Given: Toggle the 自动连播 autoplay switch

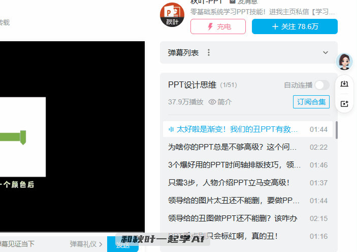Looking at the screenshot, I should click(x=321, y=85).
